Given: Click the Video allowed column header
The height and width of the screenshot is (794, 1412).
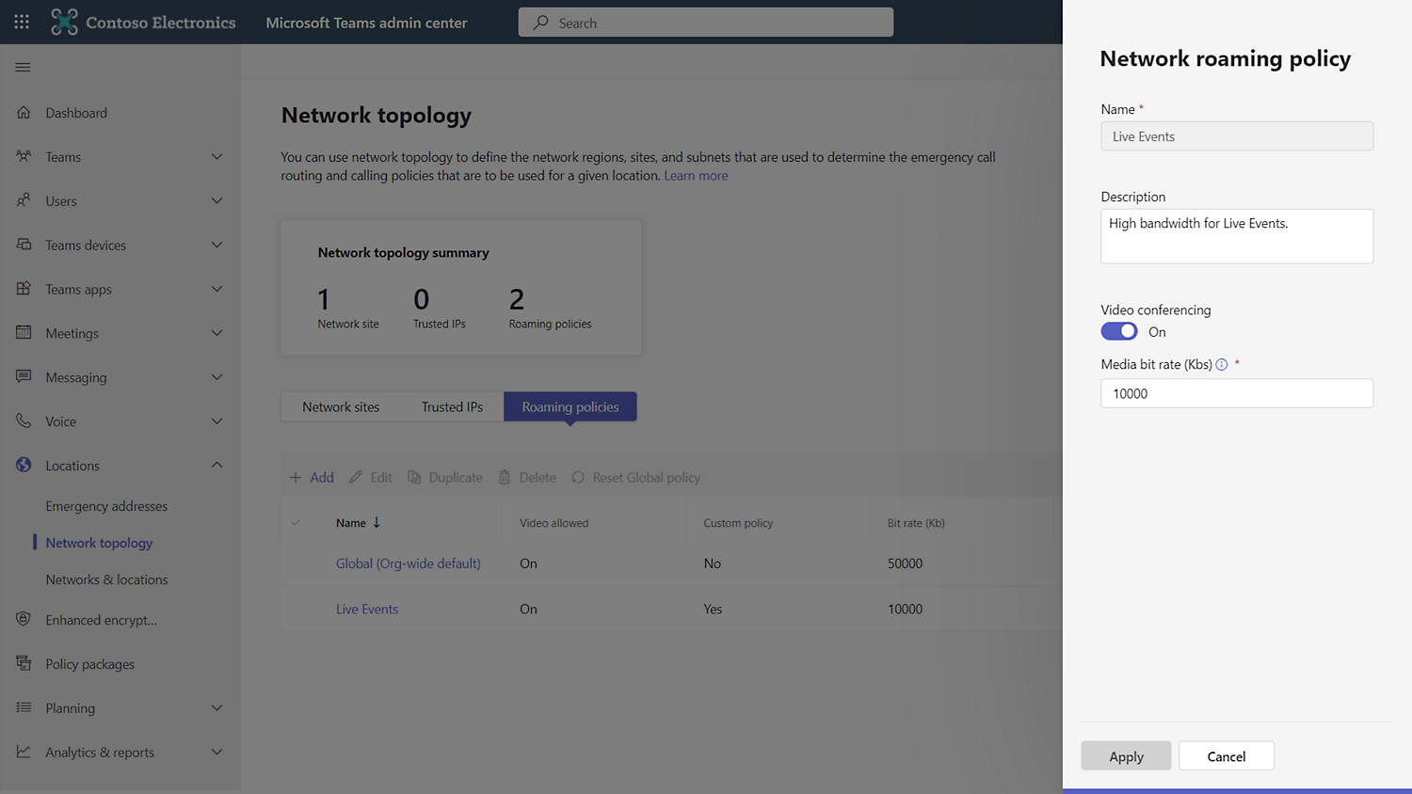Looking at the screenshot, I should point(554,523).
